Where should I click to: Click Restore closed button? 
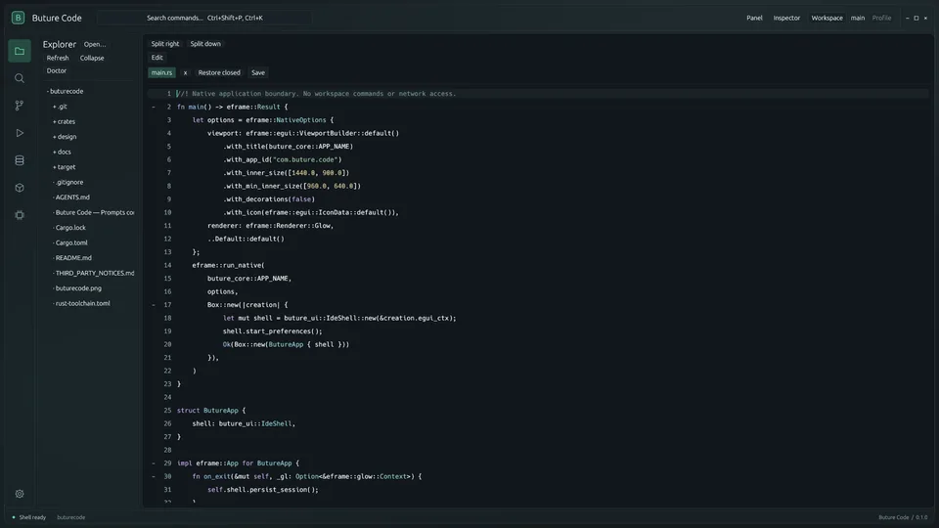coord(218,72)
